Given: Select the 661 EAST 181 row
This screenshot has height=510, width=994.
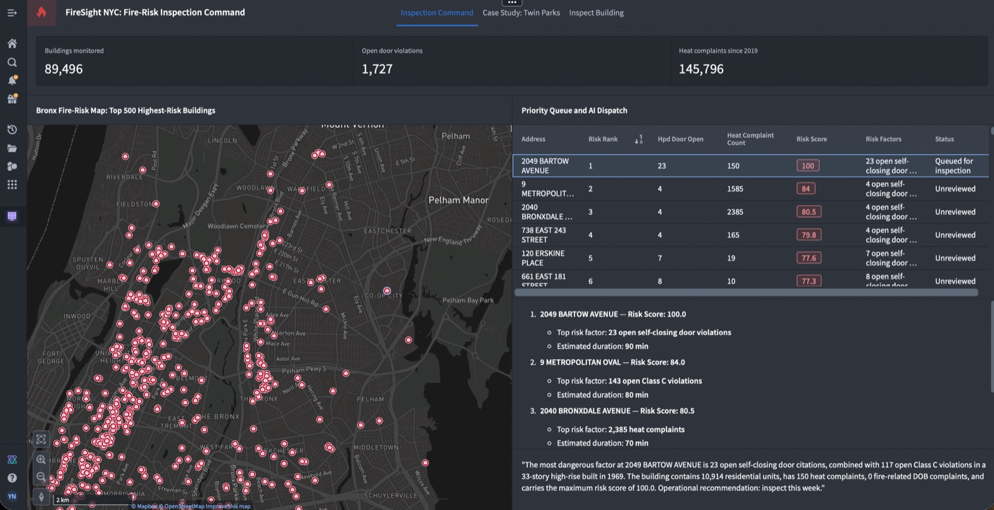Looking at the screenshot, I should point(750,280).
